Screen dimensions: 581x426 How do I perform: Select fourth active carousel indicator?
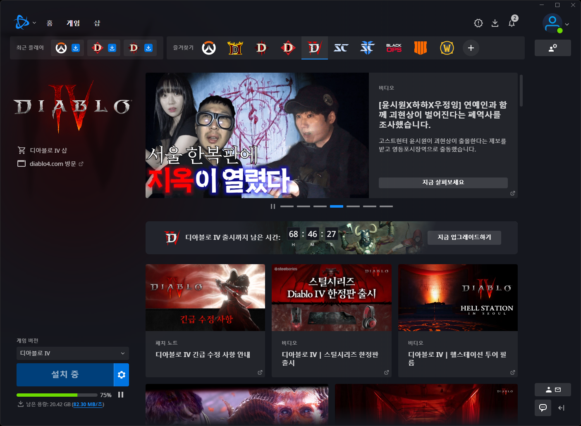[337, 206]
